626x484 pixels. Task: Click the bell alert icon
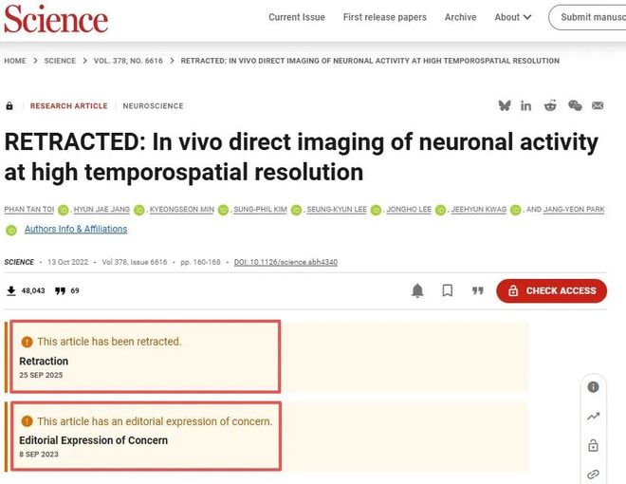coord(417,290)
